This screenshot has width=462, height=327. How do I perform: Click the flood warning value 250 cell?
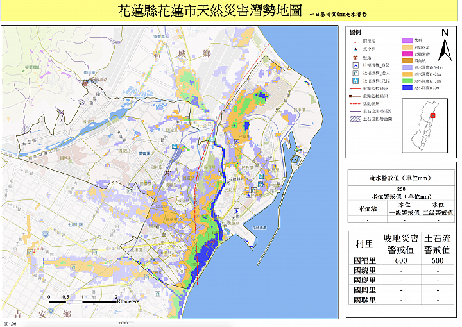pos(401,189)
